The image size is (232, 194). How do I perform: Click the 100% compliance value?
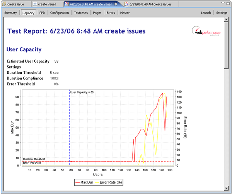54,78
